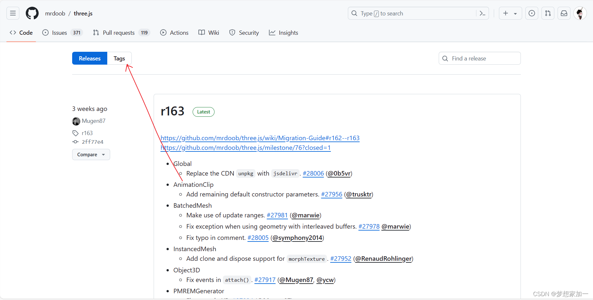Click the tag icon beside r163
The width and height of the screenshot is (593, 300).
(x=75, y=133)
